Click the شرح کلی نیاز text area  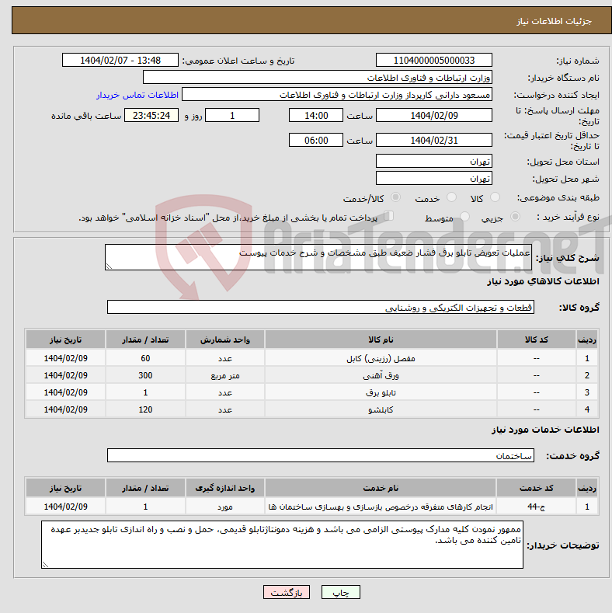(318, 257)
